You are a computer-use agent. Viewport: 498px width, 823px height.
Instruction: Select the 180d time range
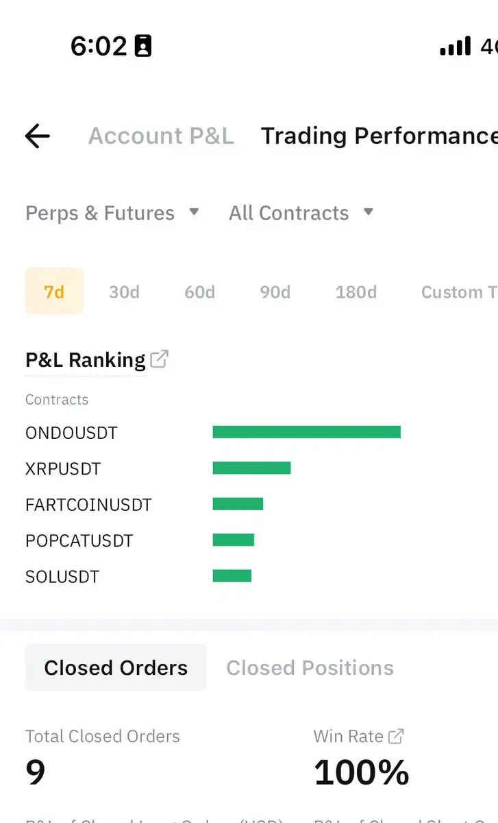click(x=356, y=292)
